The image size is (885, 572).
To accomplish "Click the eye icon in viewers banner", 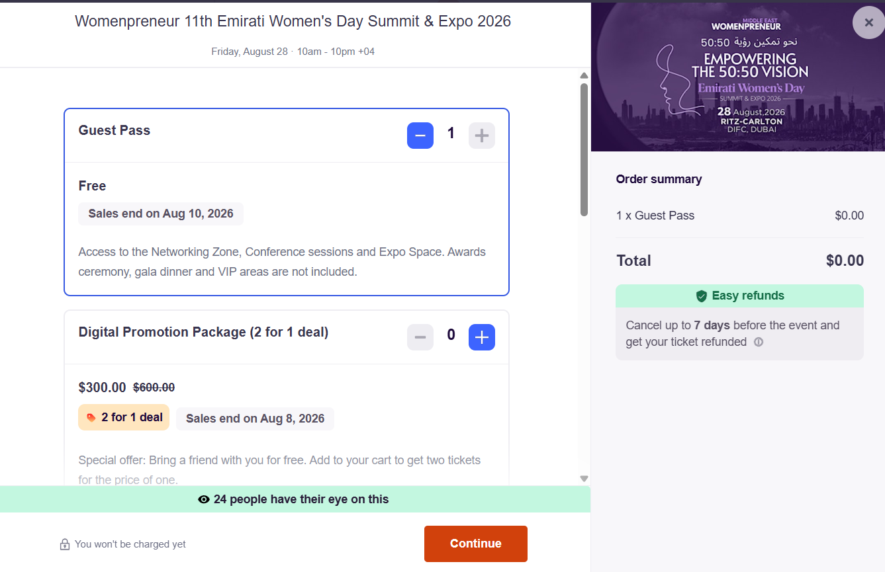I will (204, 499).
